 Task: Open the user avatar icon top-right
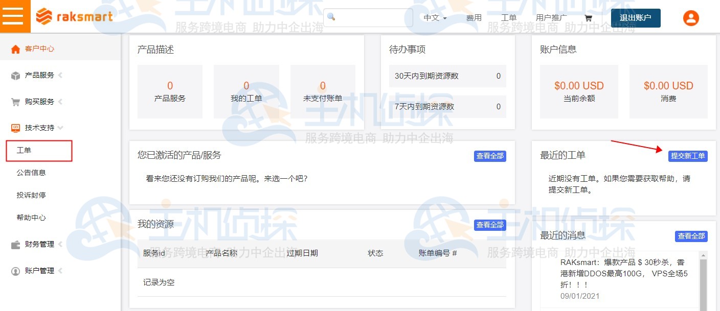pos(691,17)
